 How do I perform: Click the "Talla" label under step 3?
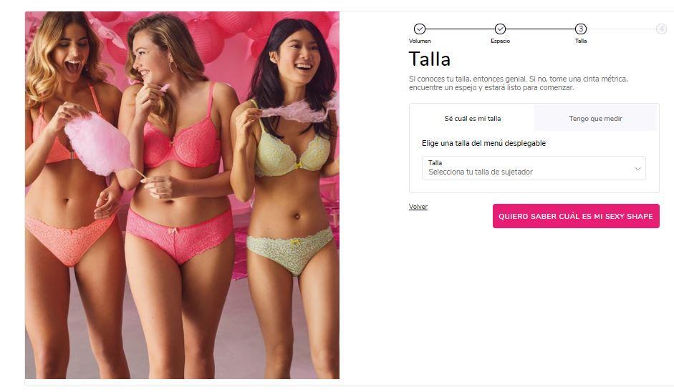point(581,41)
